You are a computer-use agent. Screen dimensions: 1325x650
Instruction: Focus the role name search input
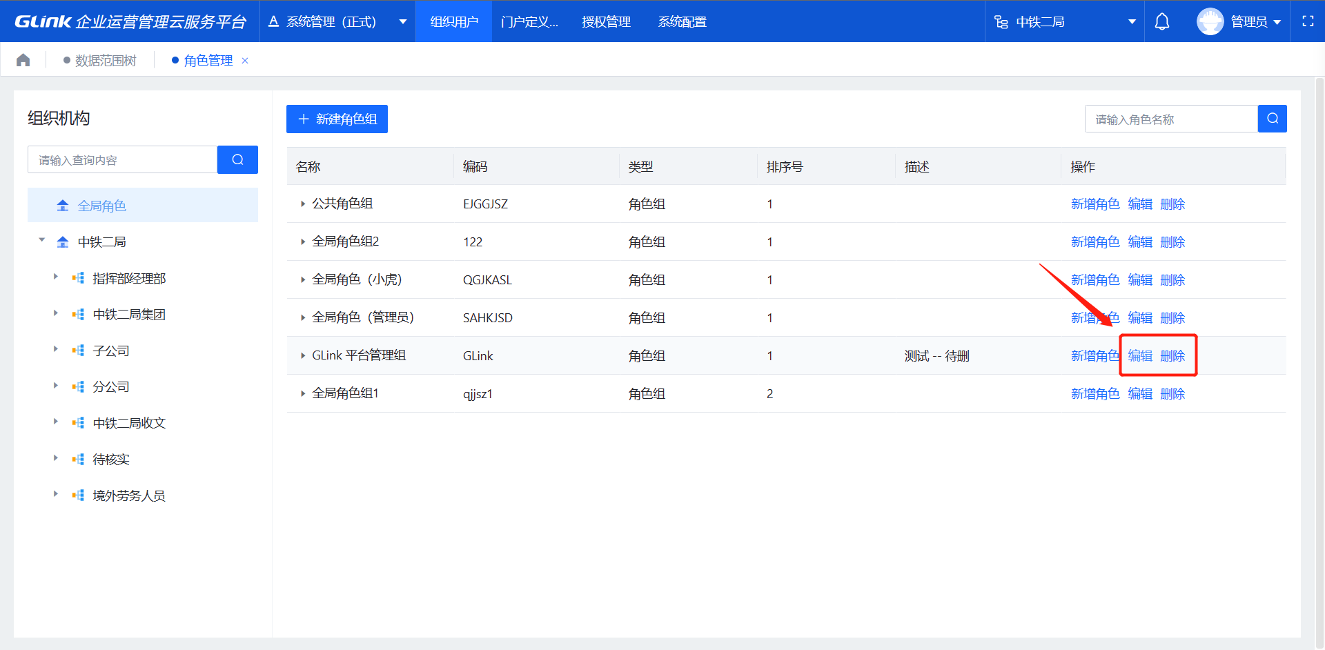coord(1171,119)
